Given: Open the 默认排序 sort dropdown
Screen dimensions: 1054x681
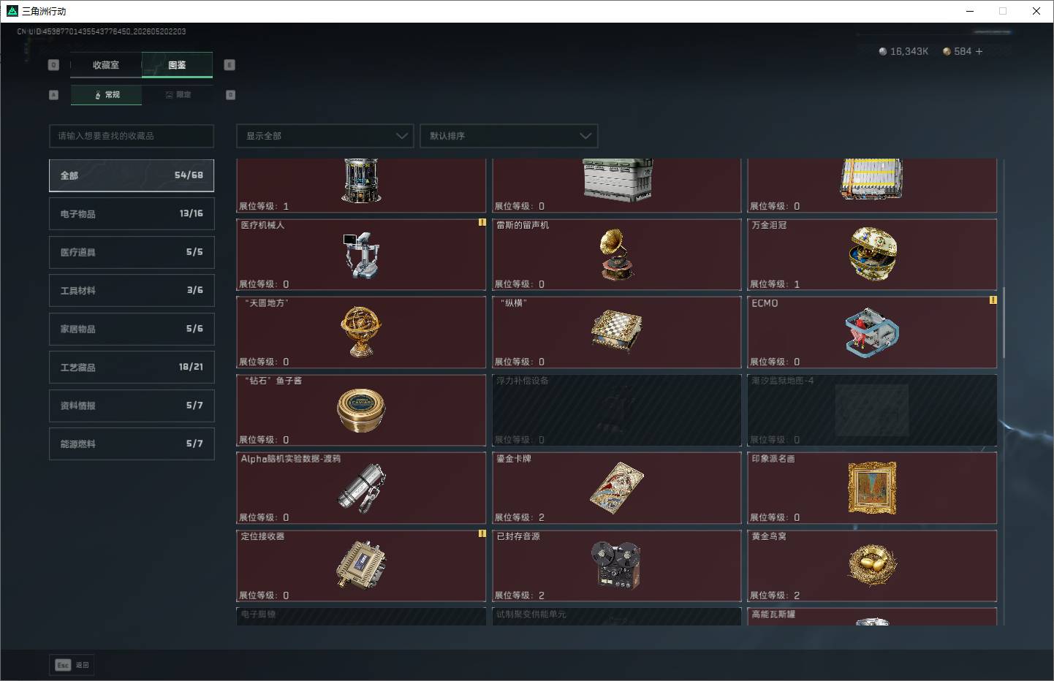Looking at the screenshot, I should pos(509,136).
